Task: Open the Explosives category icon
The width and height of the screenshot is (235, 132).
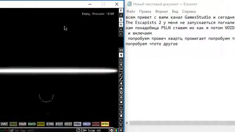Action: click(121, 74)
